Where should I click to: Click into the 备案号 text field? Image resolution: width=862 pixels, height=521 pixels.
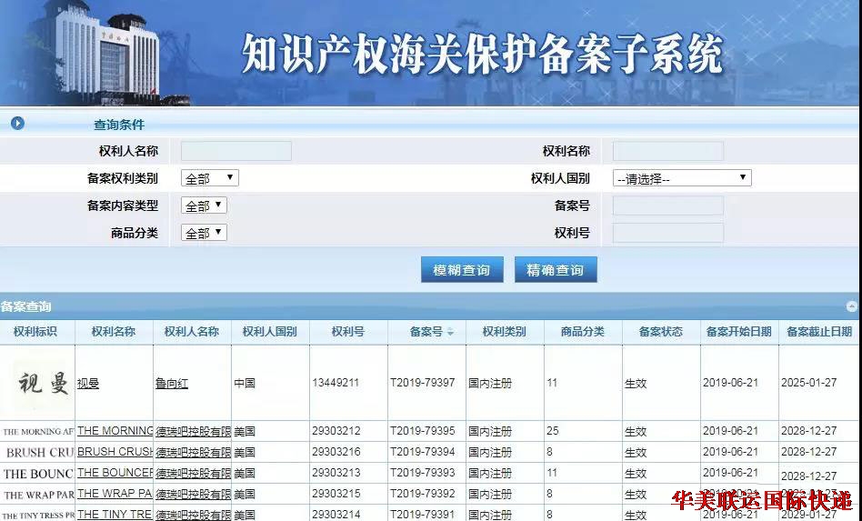[x=668, y=205]
